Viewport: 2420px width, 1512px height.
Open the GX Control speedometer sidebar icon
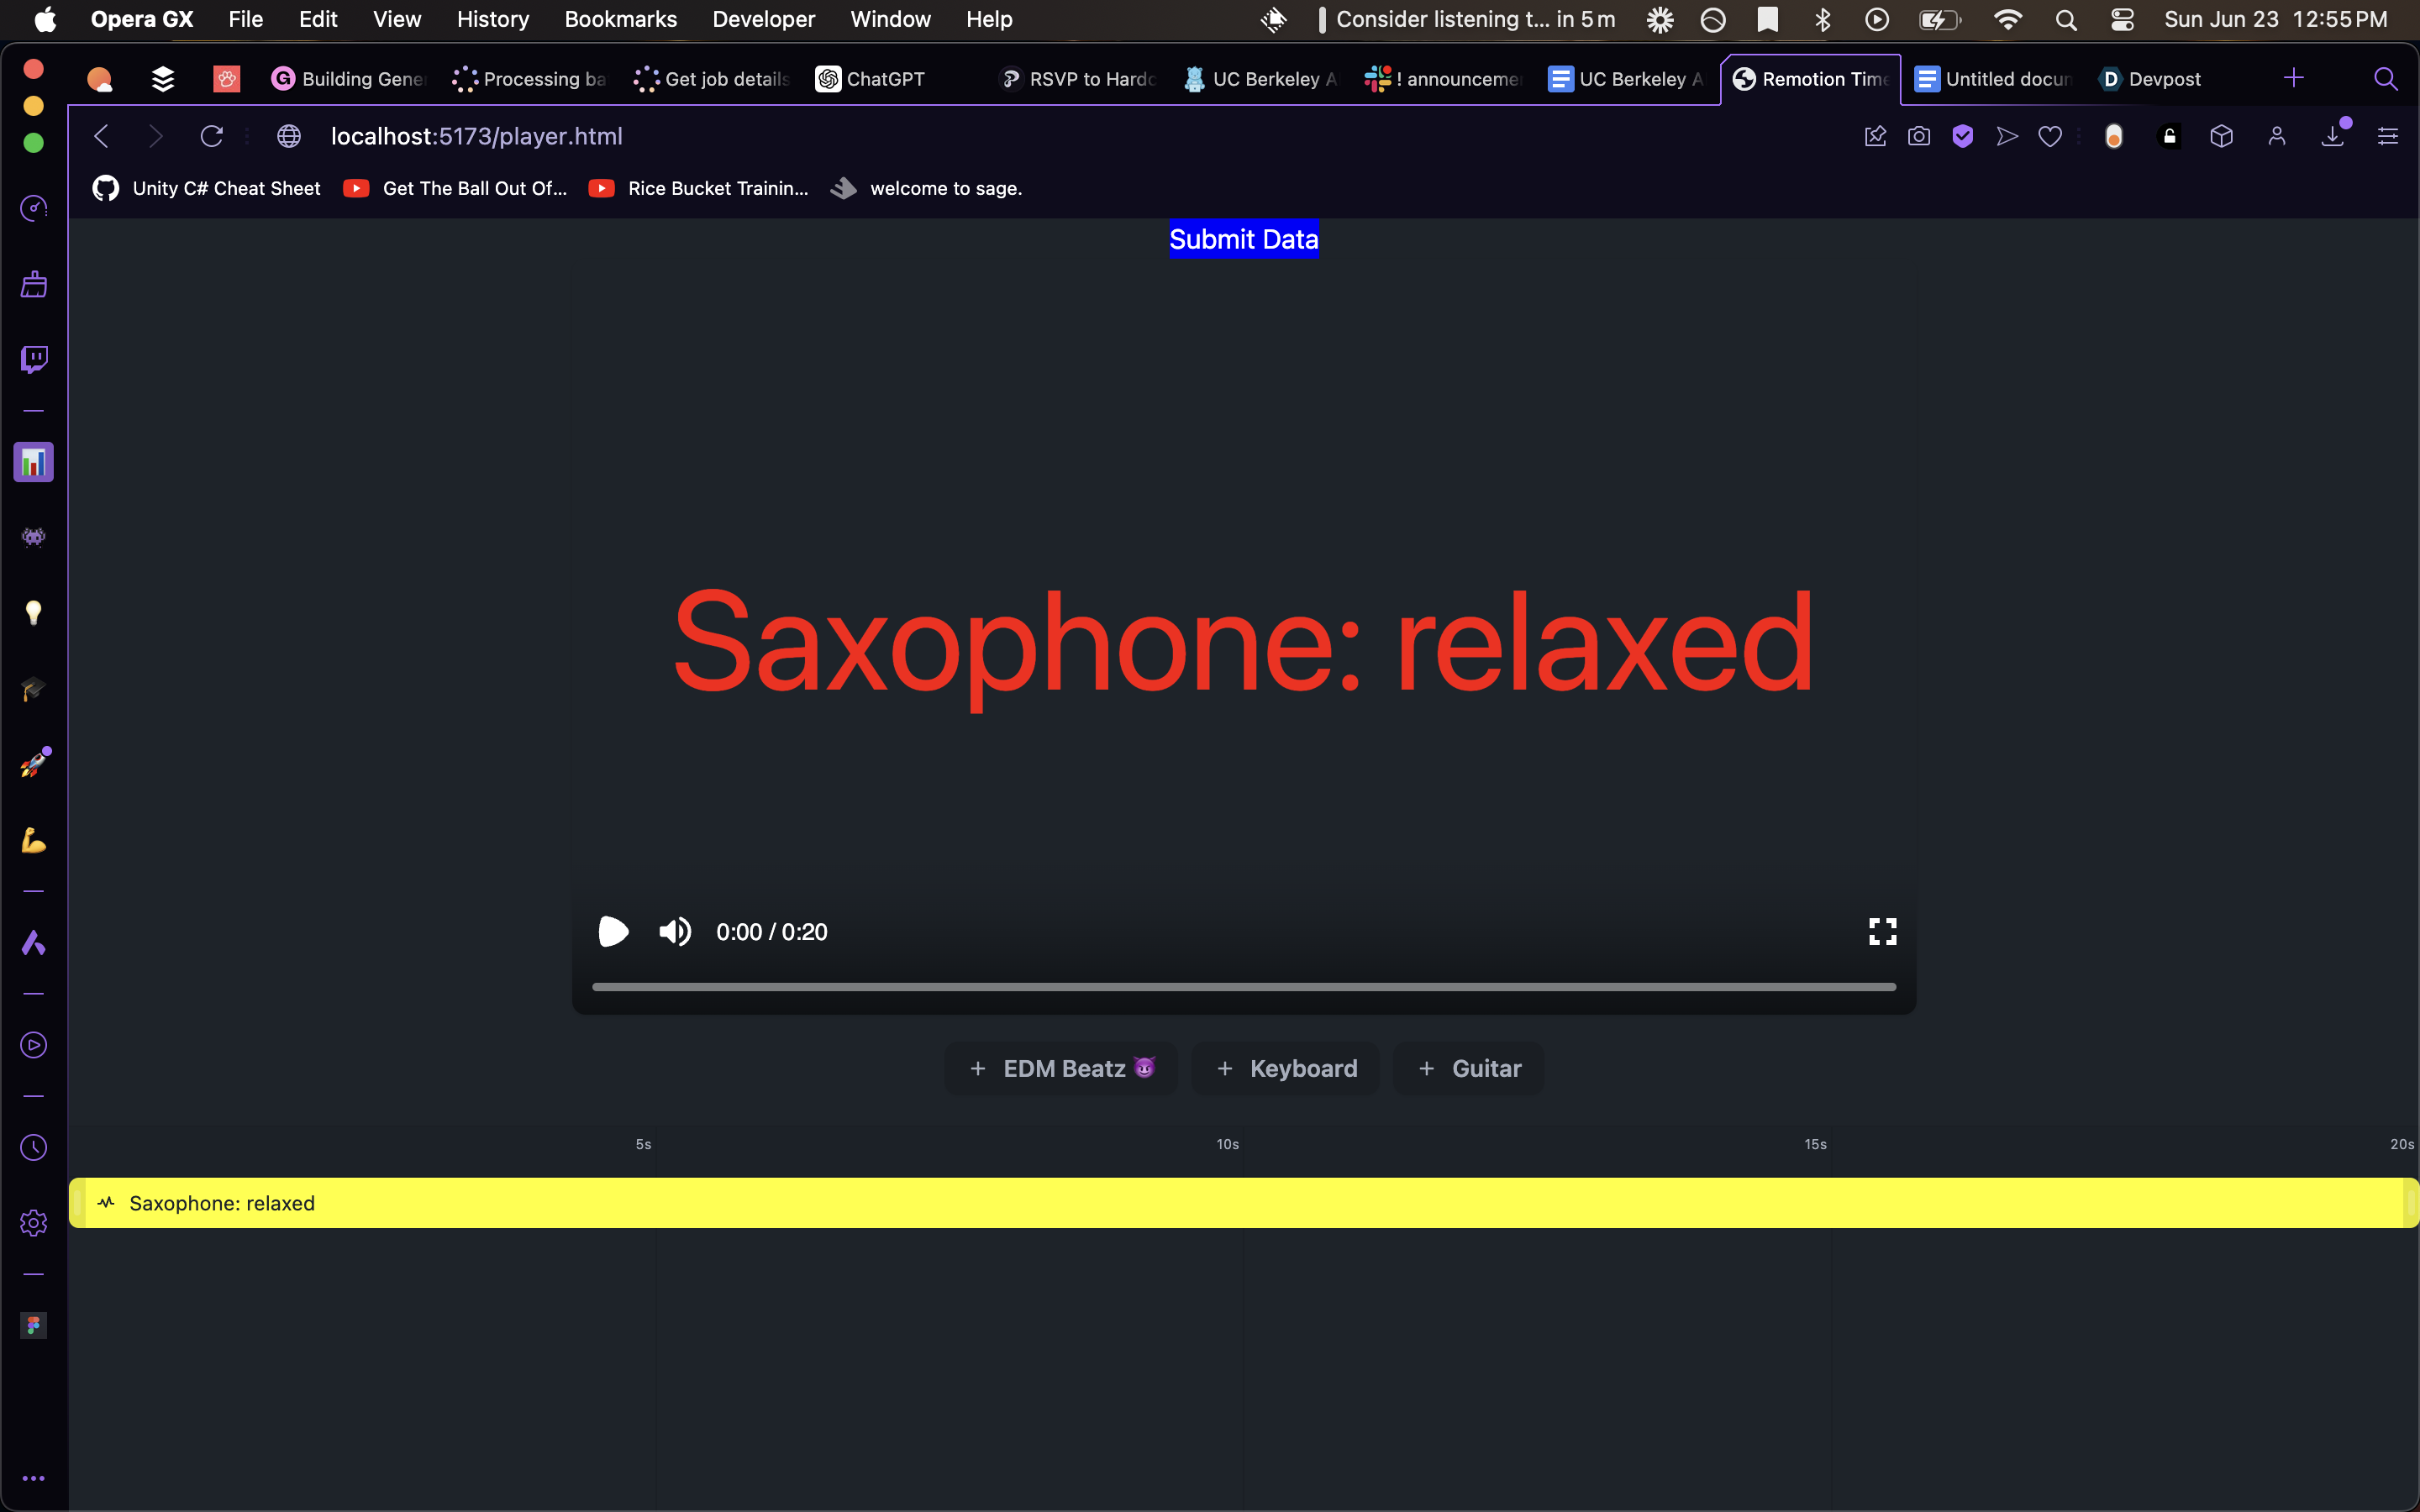point(34,208)
